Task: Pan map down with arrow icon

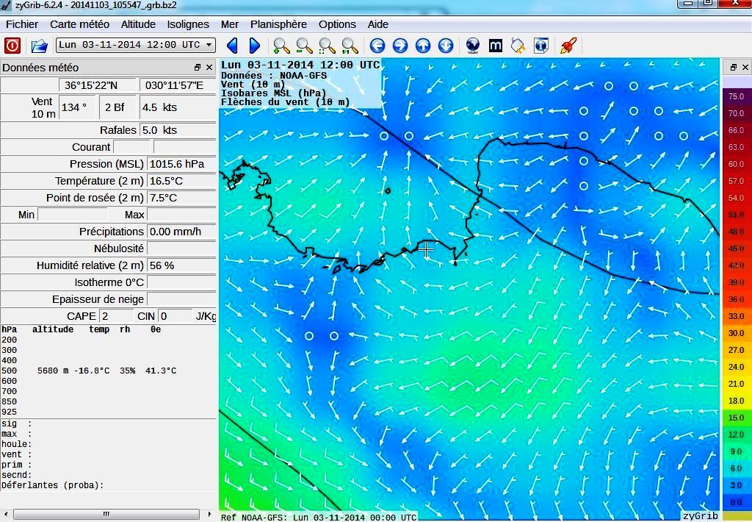Action: click(446, 46)
